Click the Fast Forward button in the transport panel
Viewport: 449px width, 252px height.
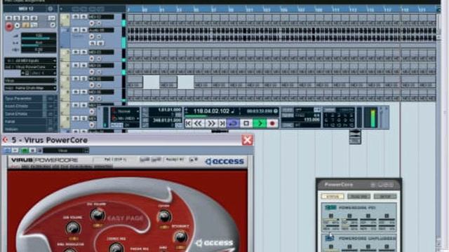click(211, 123)
